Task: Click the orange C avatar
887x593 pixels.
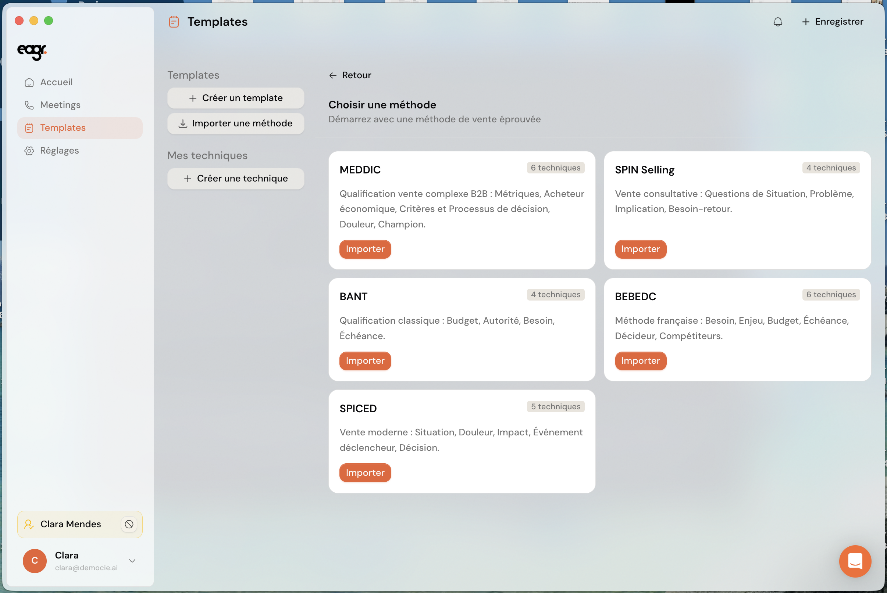Action: [x=35, y=560]
